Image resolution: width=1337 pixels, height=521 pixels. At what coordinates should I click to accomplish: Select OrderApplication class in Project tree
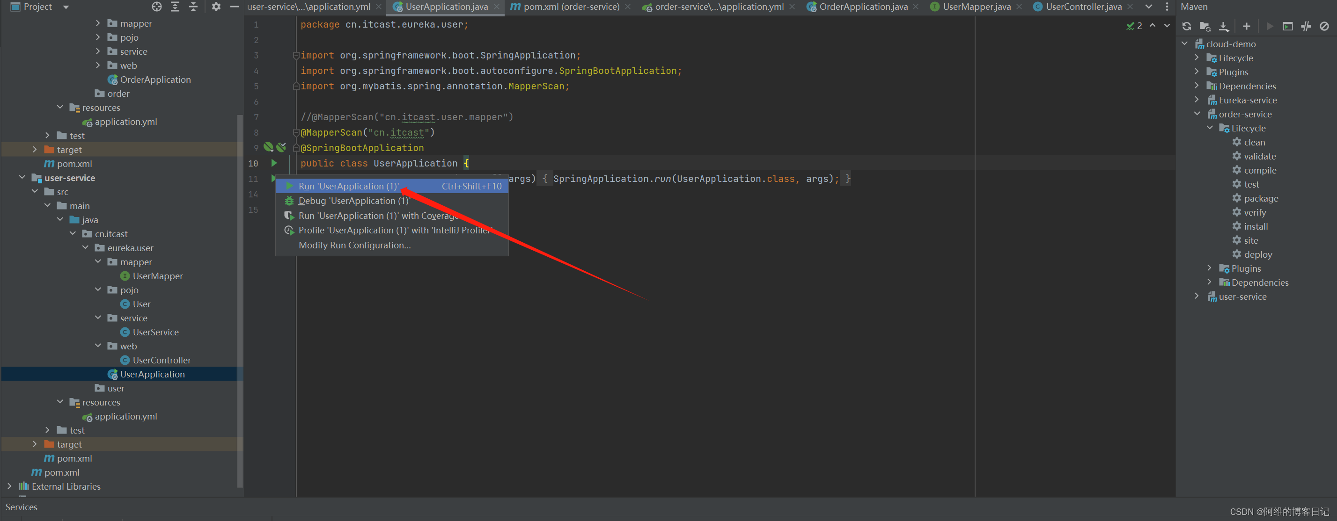(x=155, y=80)
